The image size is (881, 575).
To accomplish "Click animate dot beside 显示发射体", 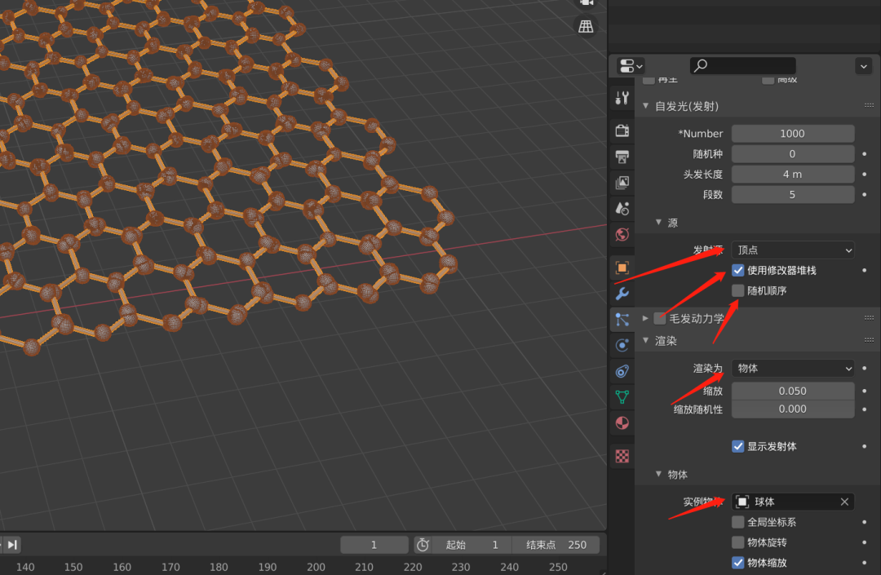I will tap(864, 446).
